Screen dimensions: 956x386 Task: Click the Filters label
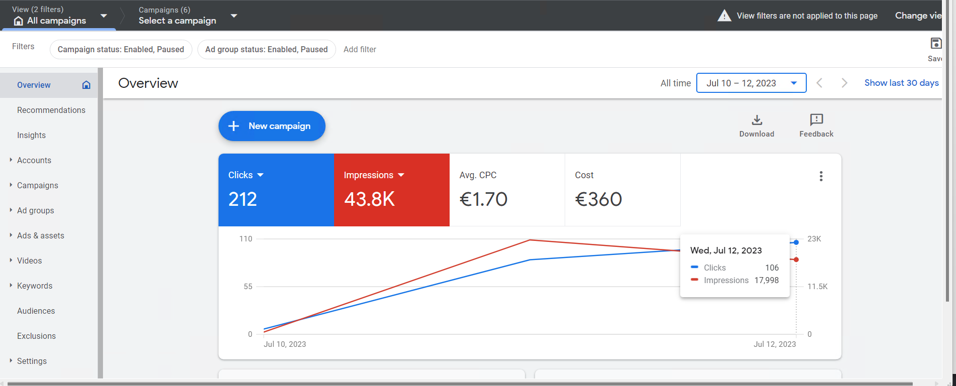click(23, 46)
